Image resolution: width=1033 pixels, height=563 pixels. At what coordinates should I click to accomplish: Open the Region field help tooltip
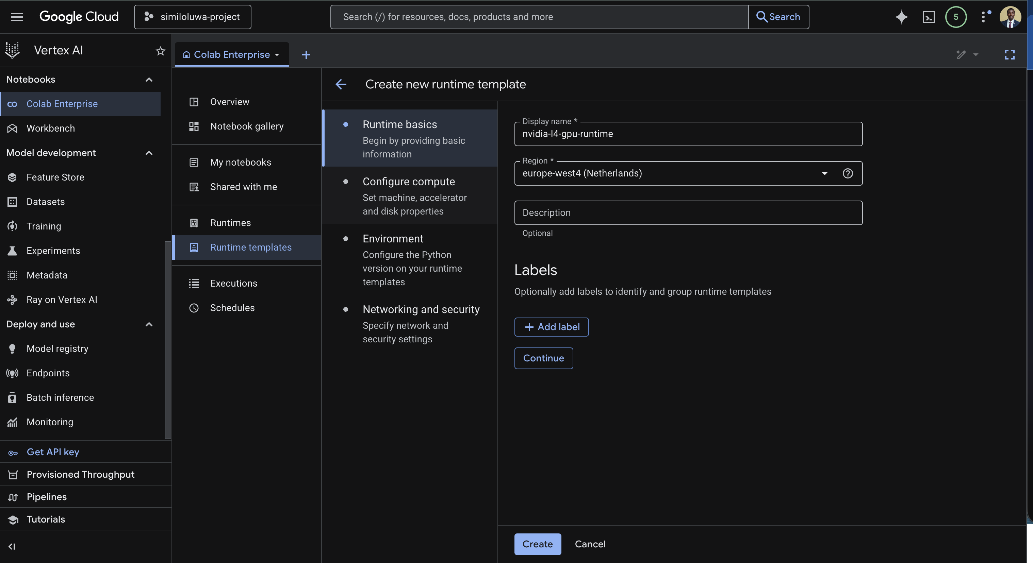pyautogui.click(x=848, y=173)
